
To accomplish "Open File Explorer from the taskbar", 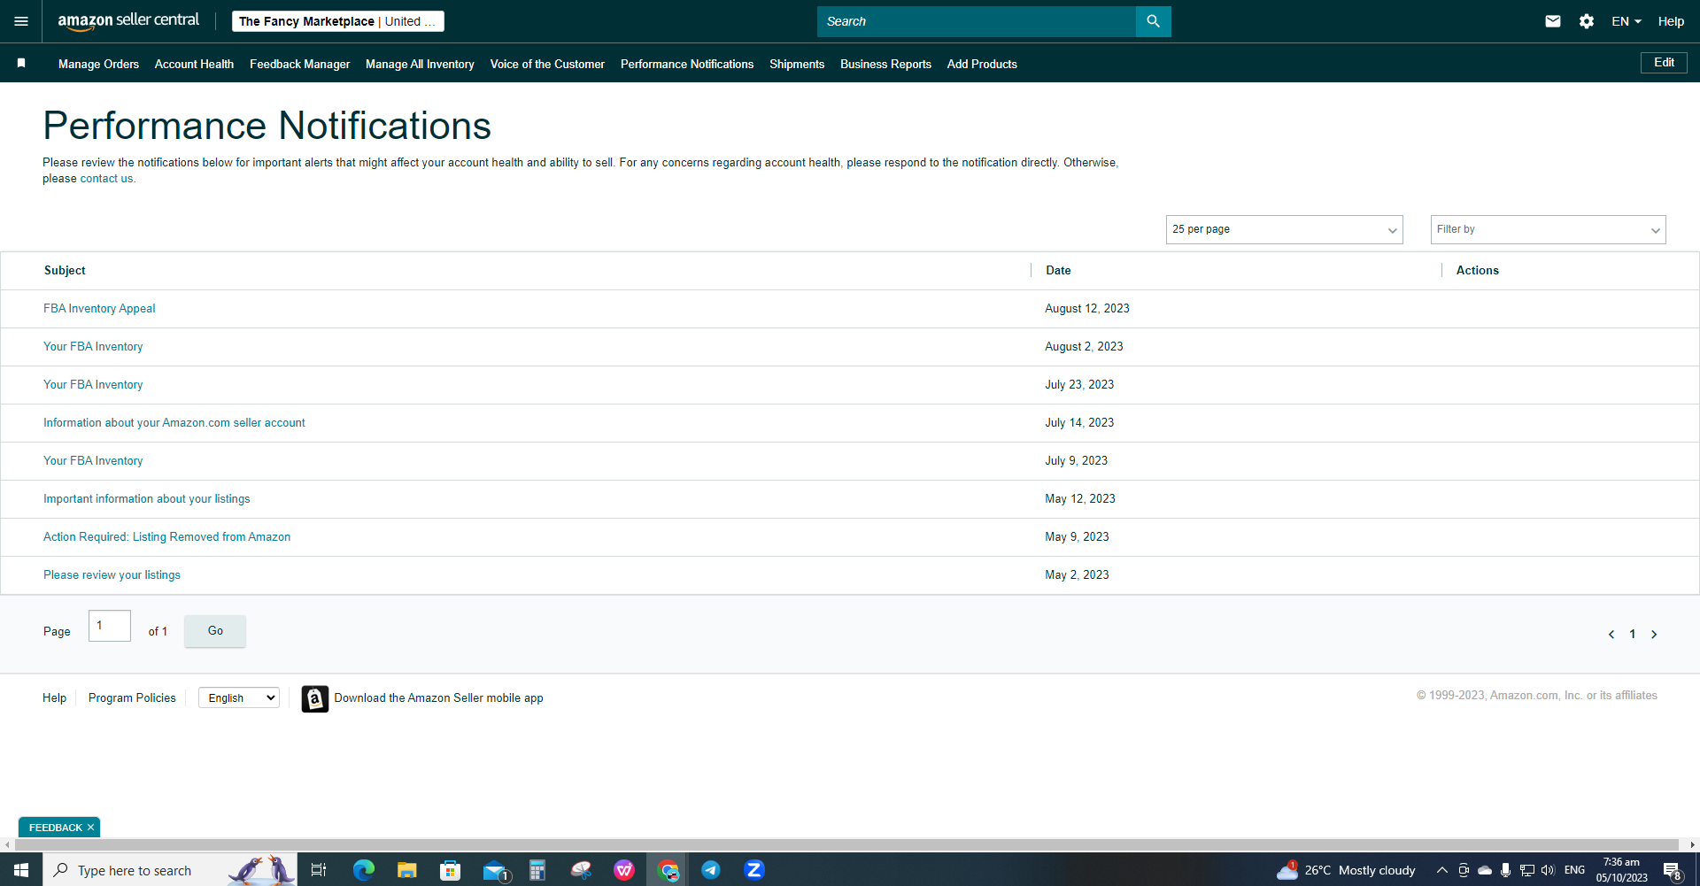I will pyautogui.click(x=406, y=870).
